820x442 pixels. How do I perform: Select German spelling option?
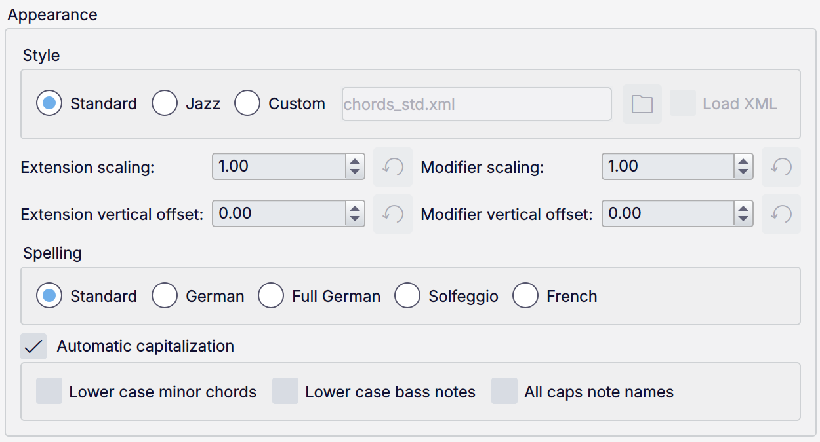(x=165, y=296)
